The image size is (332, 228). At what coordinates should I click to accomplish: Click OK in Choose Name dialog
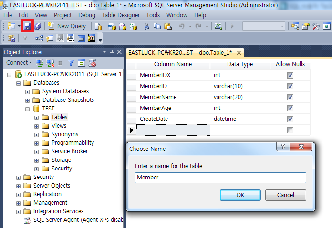(240, 195)
